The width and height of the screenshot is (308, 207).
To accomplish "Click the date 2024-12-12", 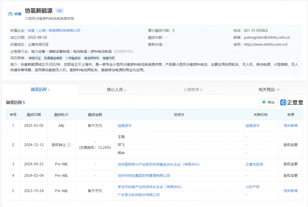I will coord(34,145).
